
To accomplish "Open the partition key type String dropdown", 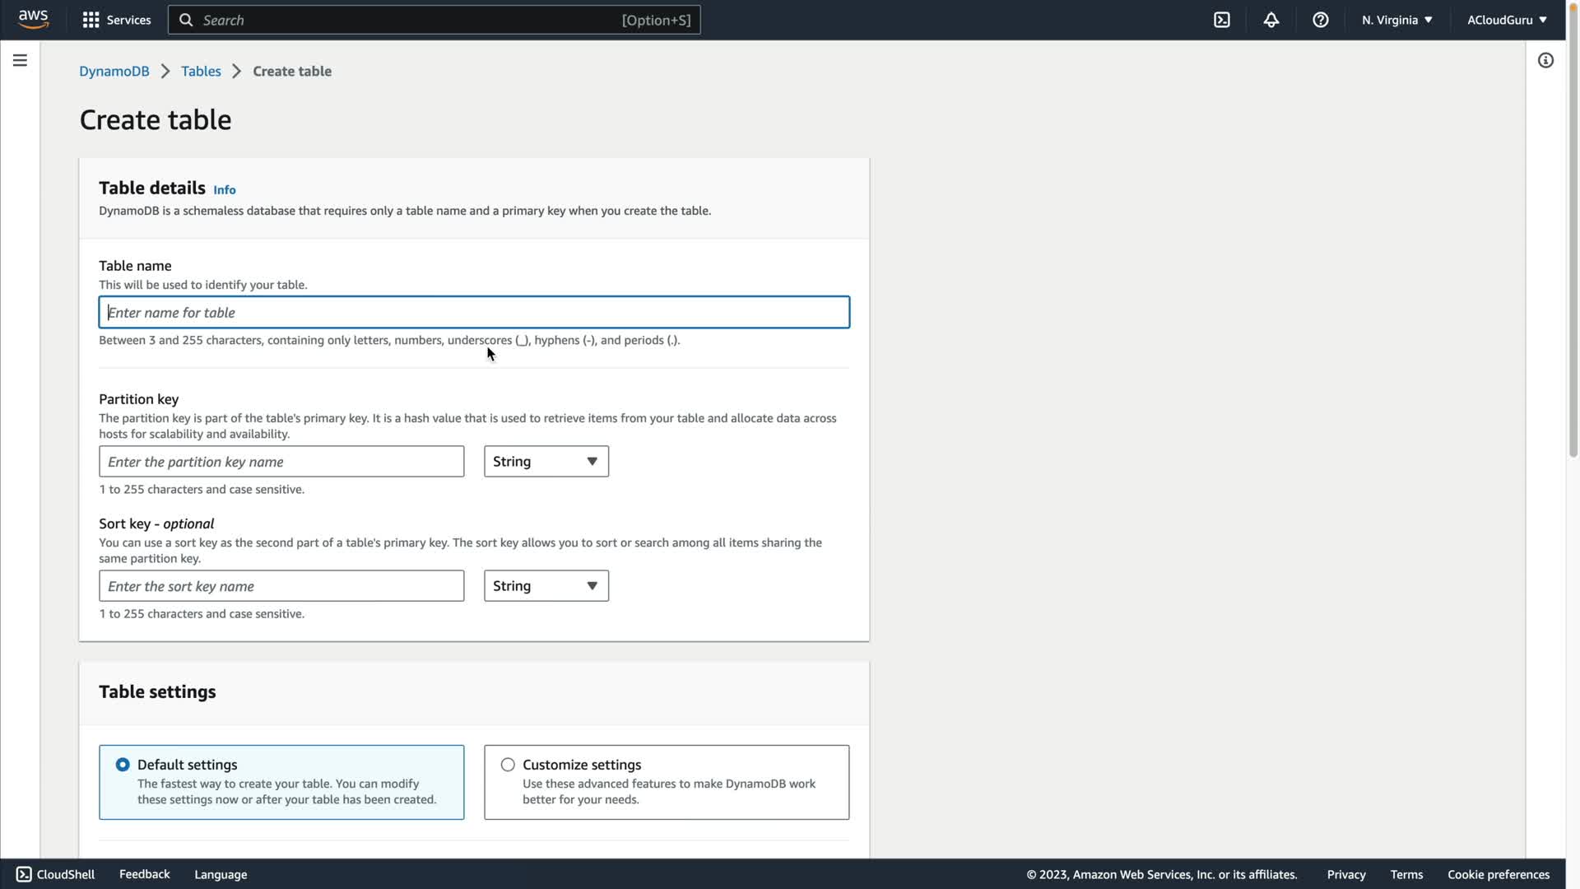I will click(x=546, y=462).
